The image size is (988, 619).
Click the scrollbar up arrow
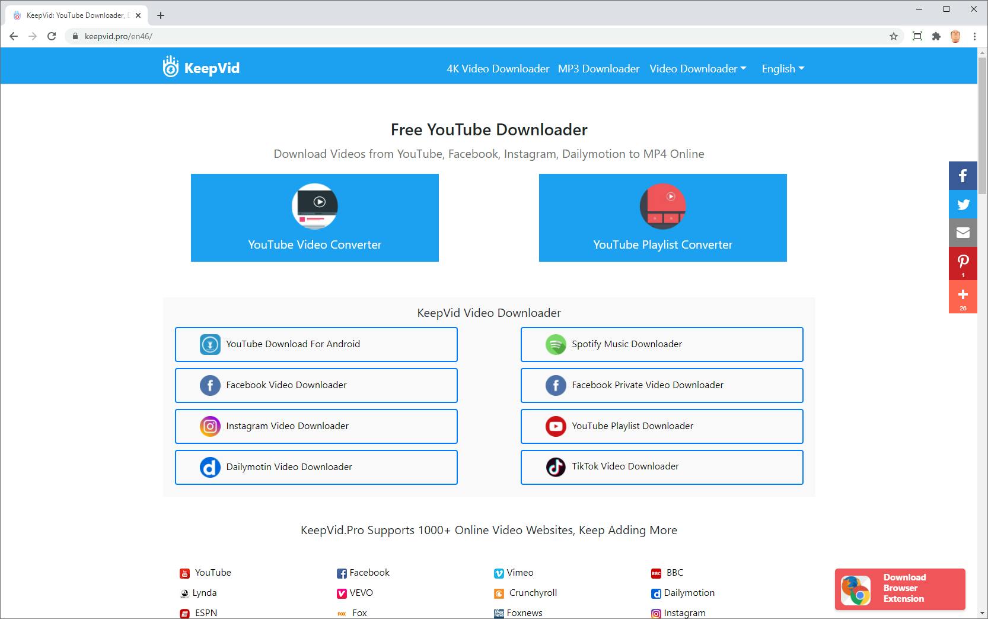point(983,52)
